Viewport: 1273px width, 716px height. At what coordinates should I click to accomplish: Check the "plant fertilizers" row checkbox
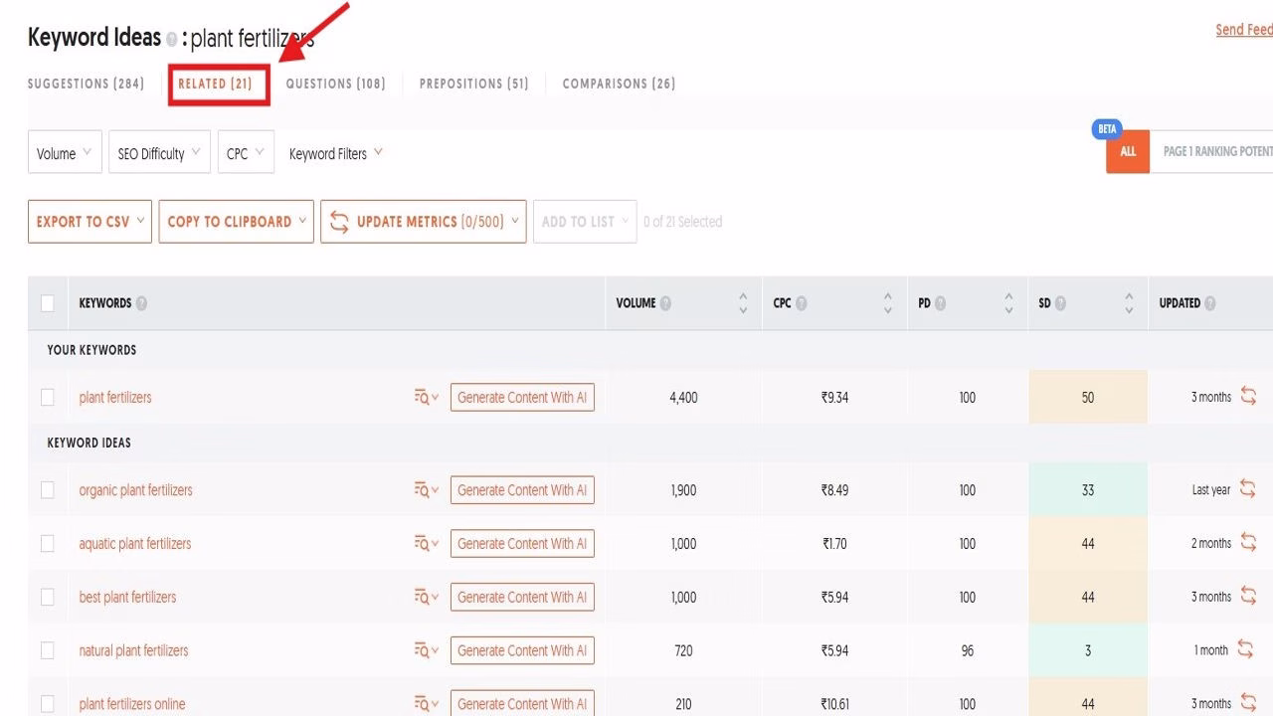[47, 396]
